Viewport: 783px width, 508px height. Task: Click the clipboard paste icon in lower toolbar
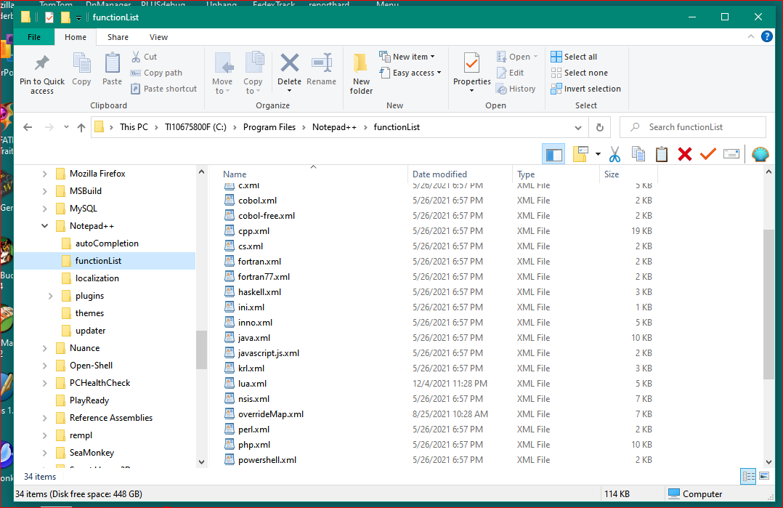coord(662,154)
